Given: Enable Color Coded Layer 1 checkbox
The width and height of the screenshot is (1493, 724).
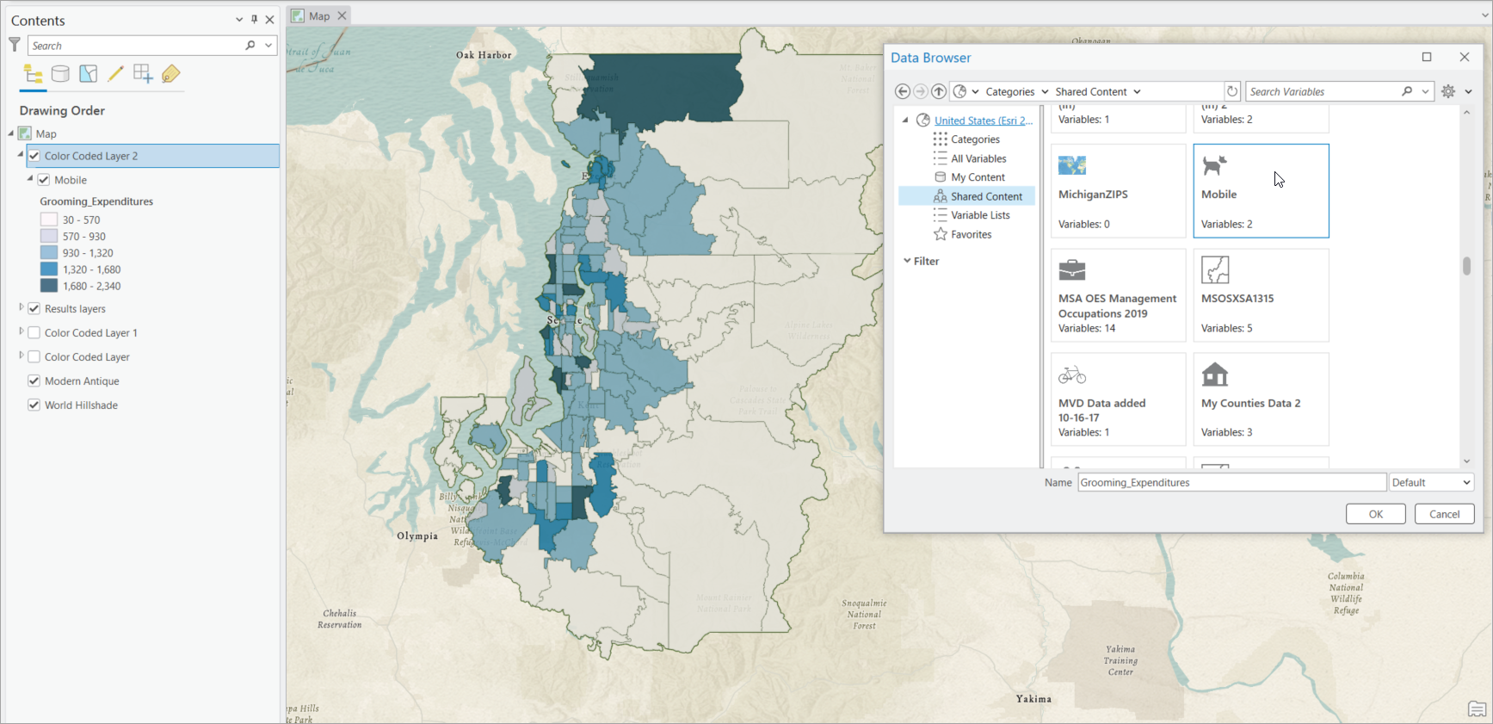Looking at the screenshot, I should click(x=34, y=332).
